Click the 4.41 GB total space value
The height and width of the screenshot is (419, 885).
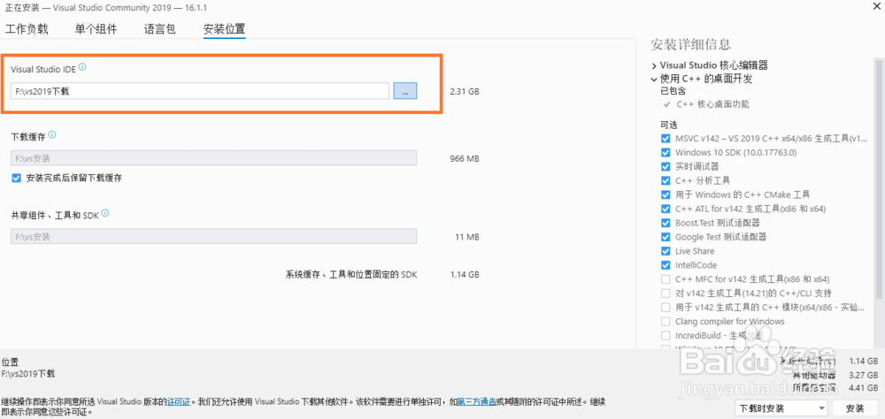coord(863,388)
